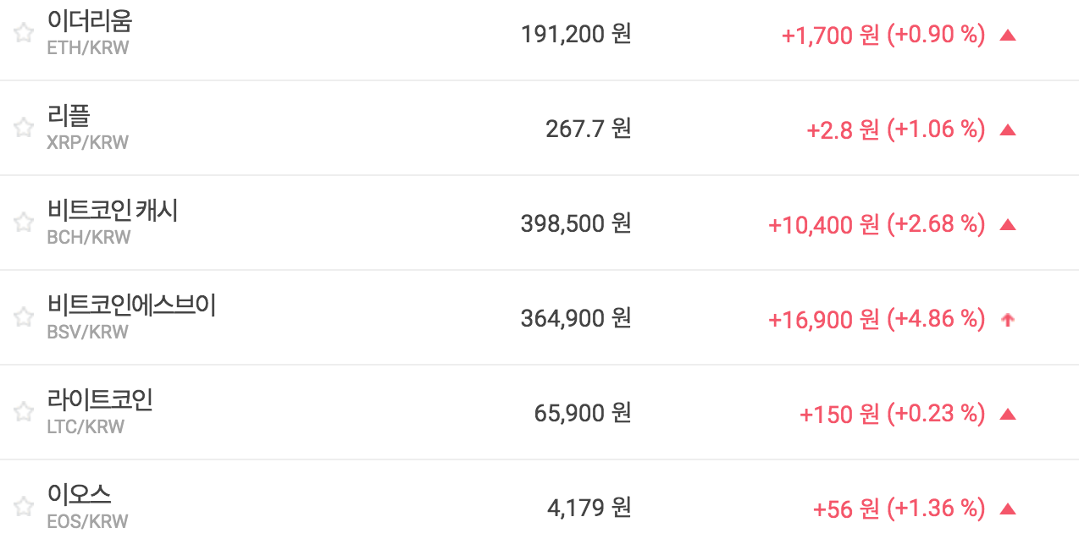Click the LTC up triangle indicator
Screen dimensions: 1079x539
click(1007, 415)
